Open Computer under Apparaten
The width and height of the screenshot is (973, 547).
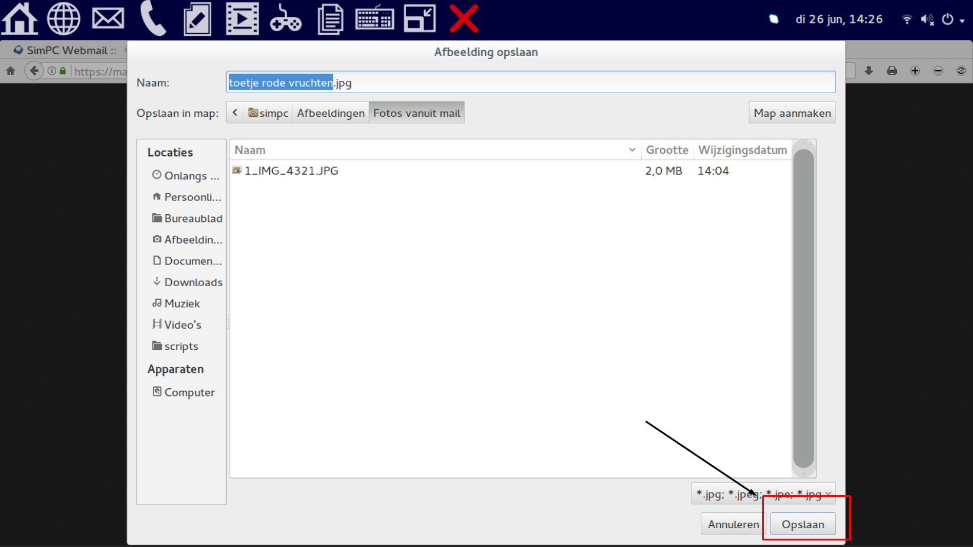click(184, 392)
